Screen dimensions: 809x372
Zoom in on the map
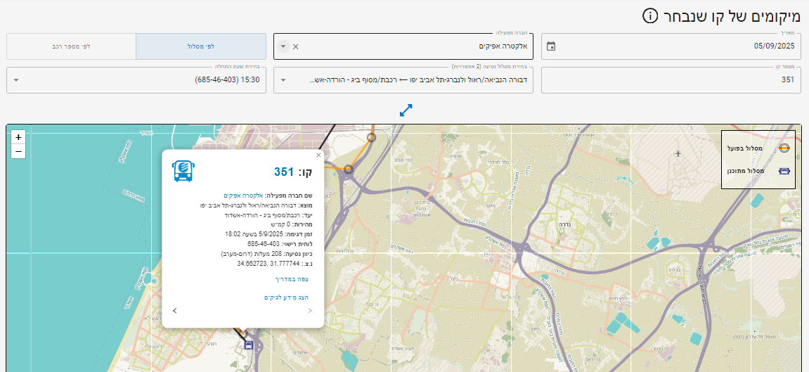tap(18, 137)
